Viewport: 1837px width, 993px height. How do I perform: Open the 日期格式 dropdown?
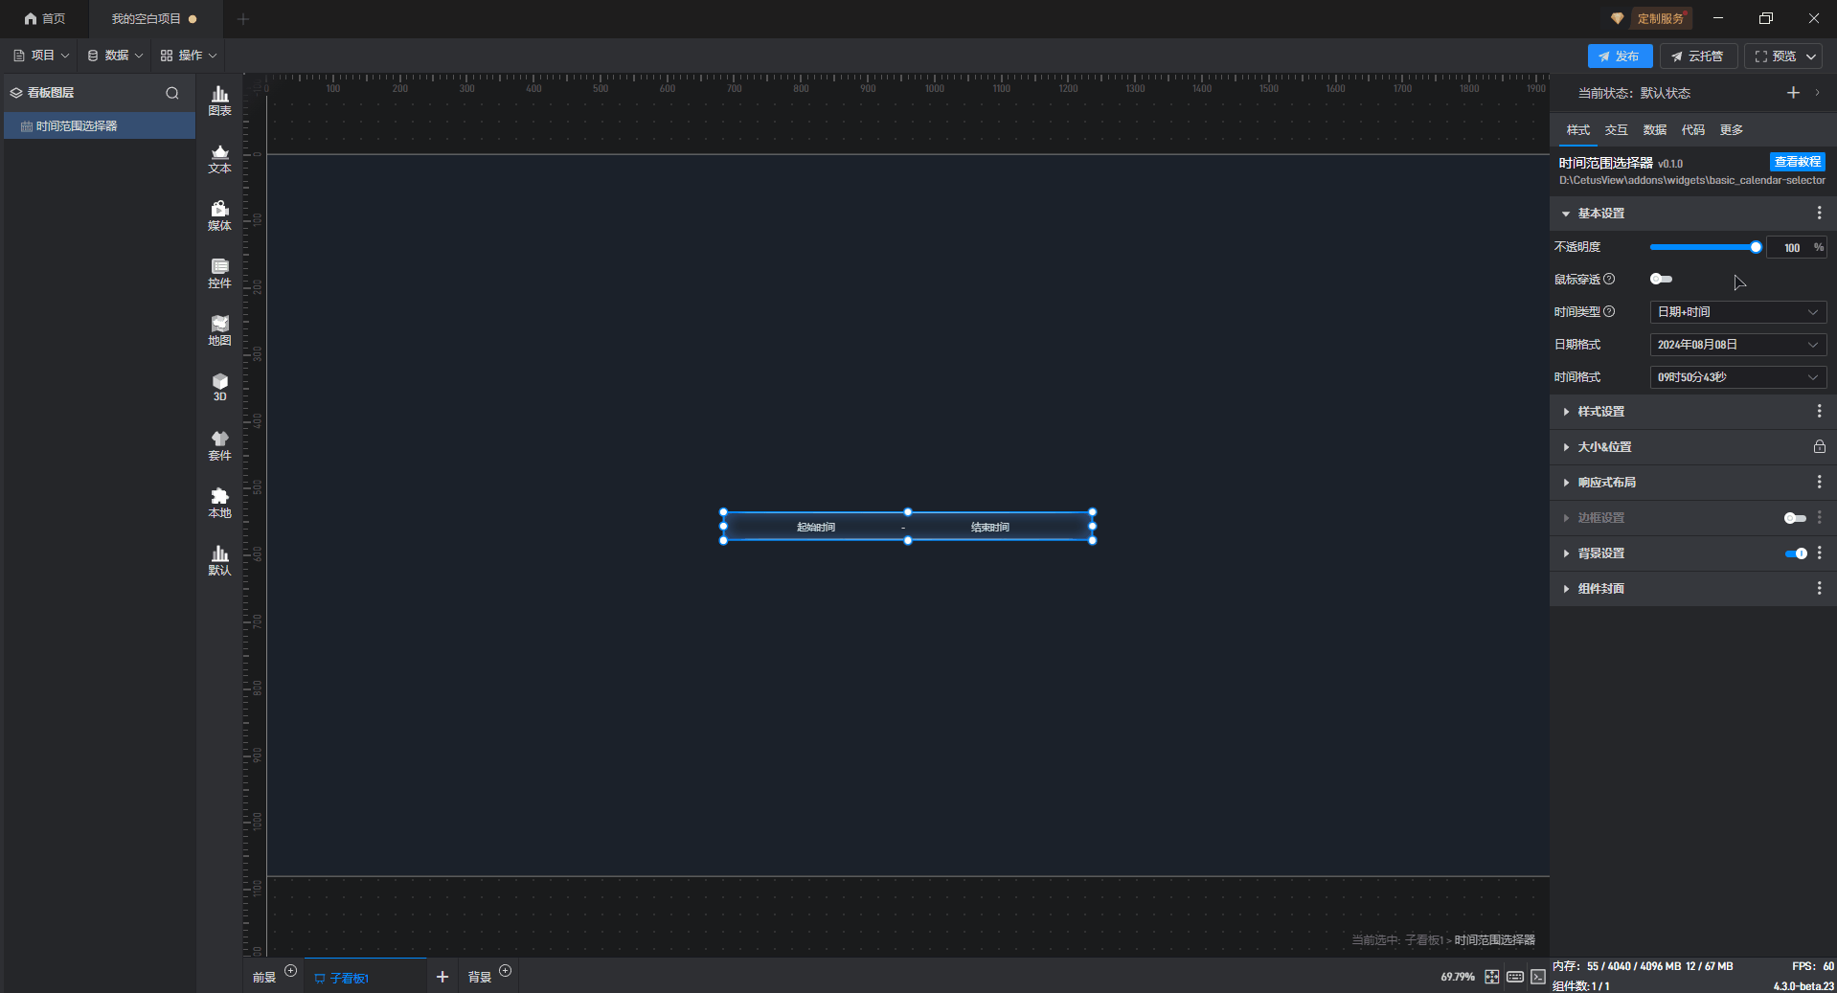click(1737, 345)
